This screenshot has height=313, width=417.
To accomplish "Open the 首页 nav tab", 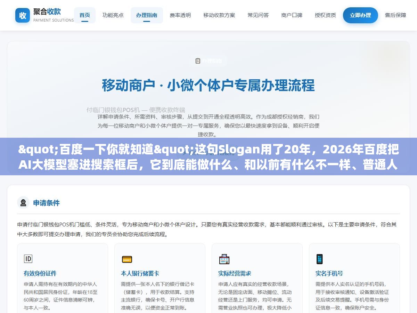I will [x=85, y=15].
